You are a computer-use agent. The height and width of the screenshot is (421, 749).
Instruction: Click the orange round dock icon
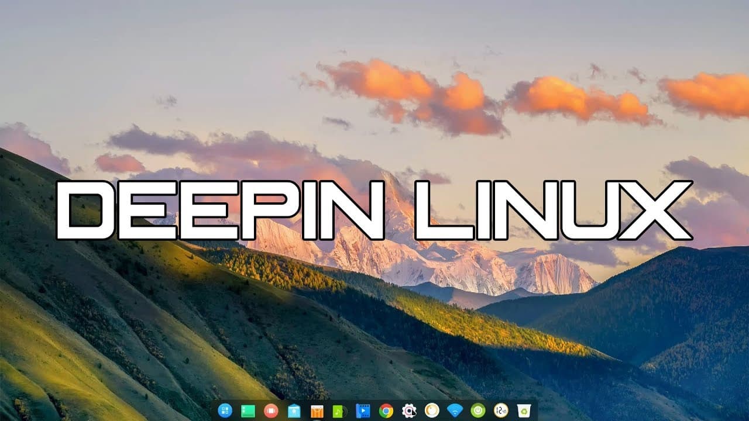pyautogui.click(x=432, y=410)
